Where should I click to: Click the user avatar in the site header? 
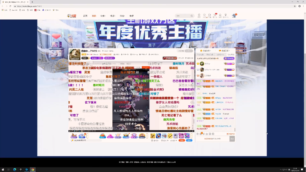click(234, 16)
